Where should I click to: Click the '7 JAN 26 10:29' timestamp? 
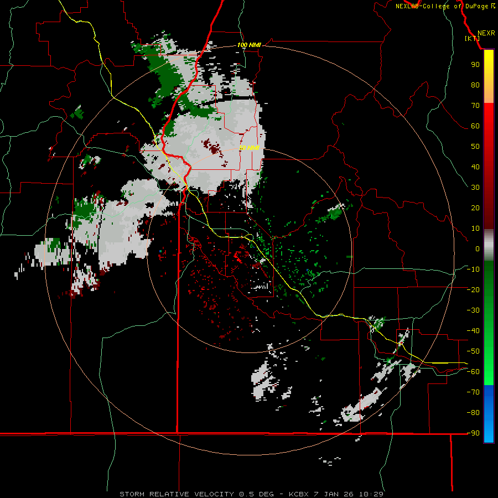point(349,494)
